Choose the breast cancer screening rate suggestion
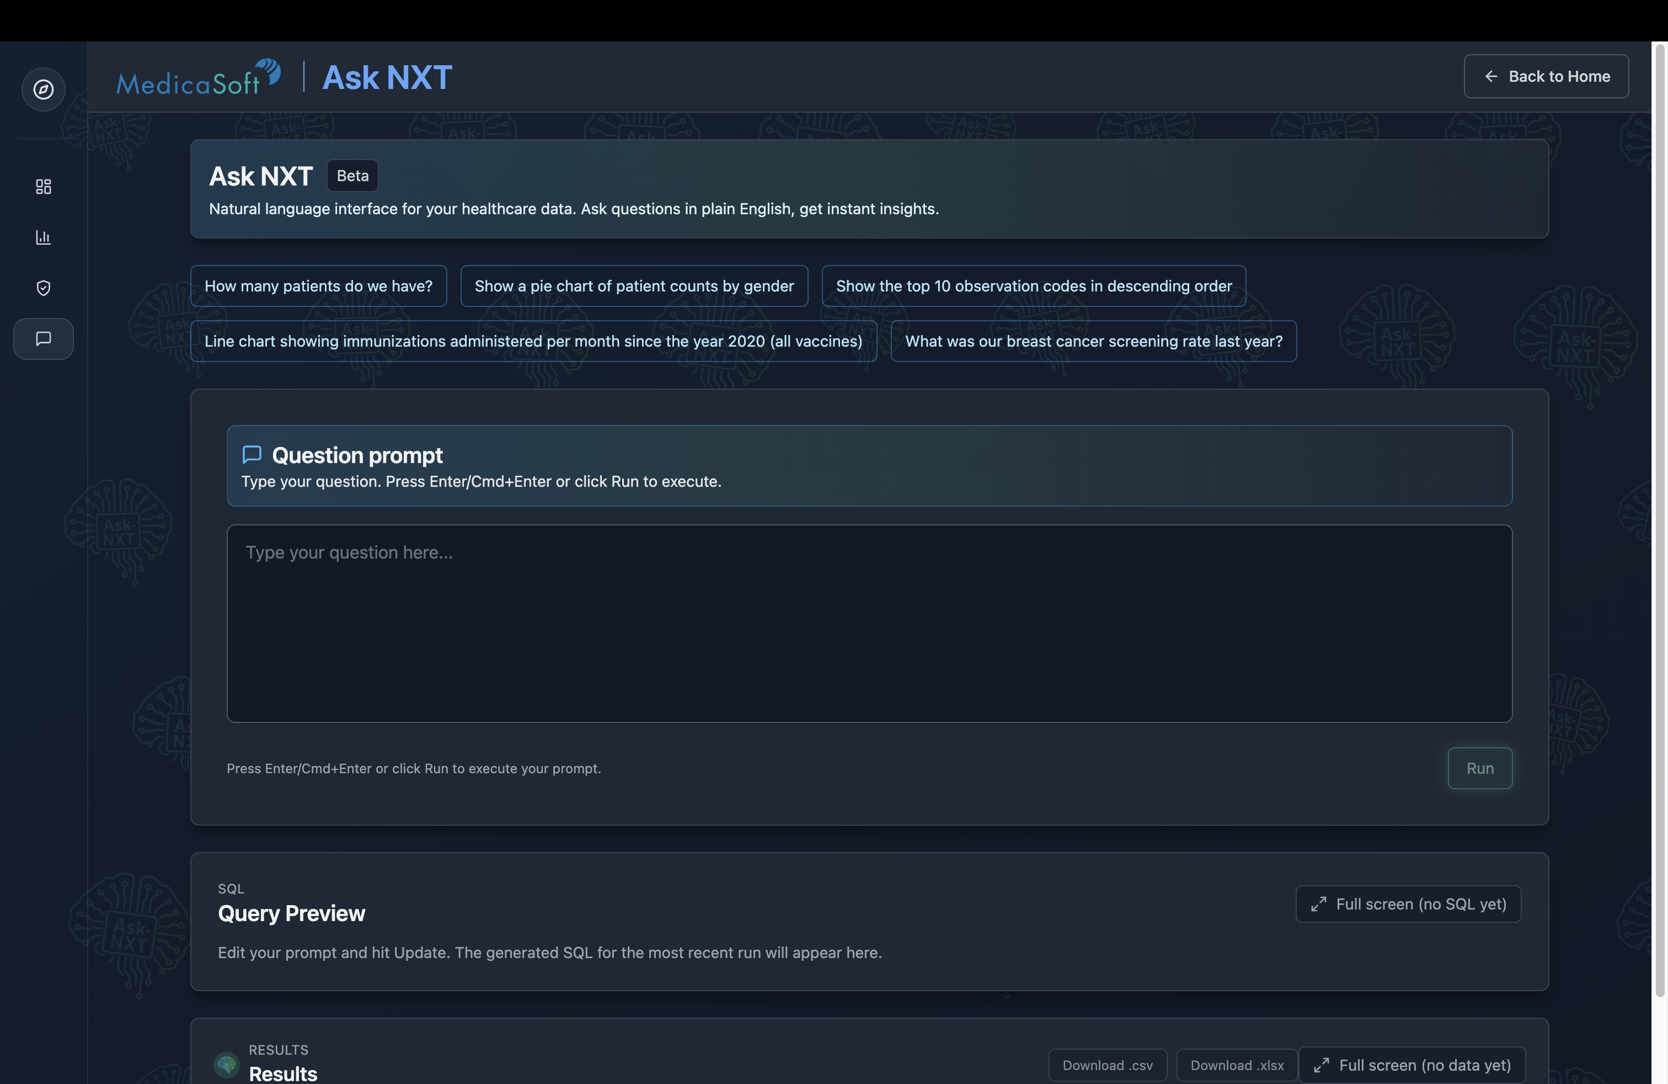 [1093, 342]
